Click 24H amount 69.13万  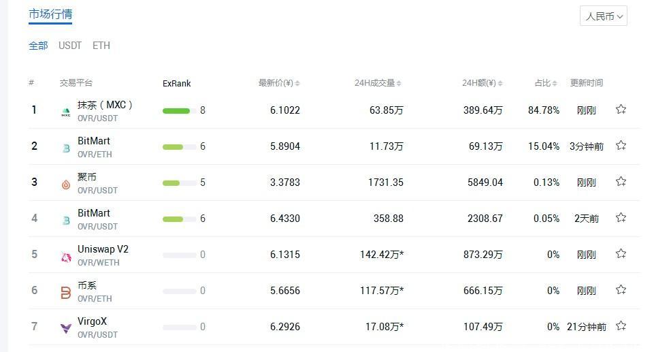coord(485,146)
